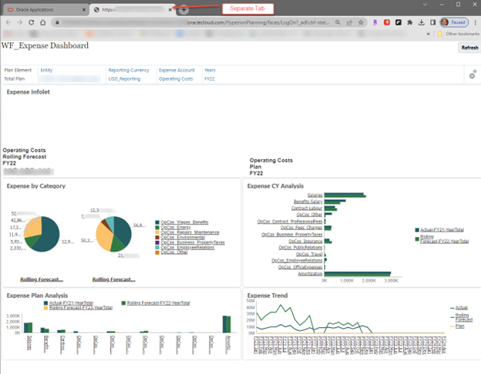Share this page via the share icon
The image size is (481, 374).
(349, 22)
